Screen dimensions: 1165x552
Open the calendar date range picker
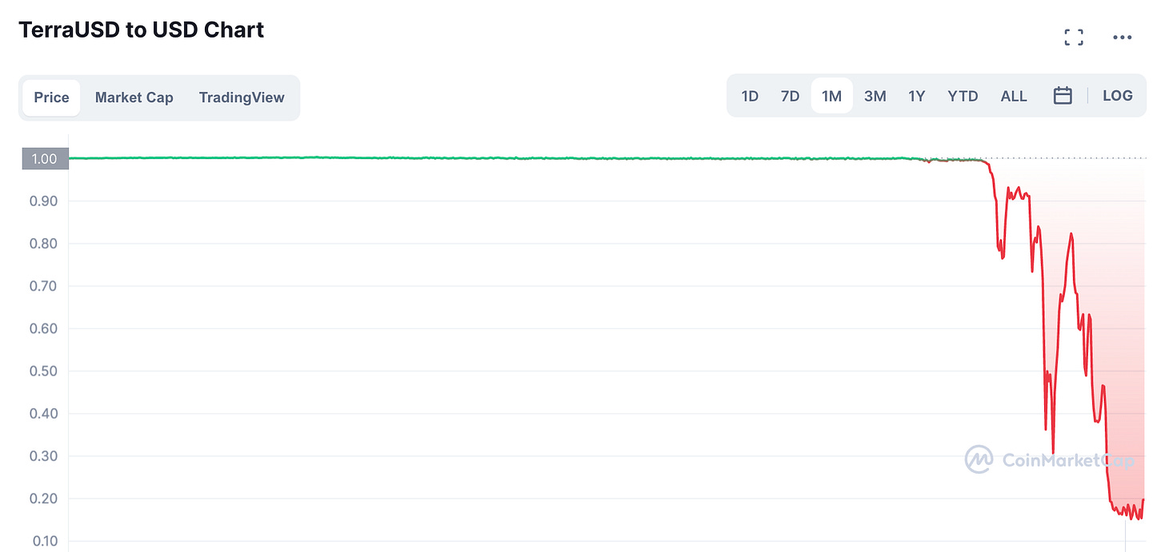click(1063, 96)
